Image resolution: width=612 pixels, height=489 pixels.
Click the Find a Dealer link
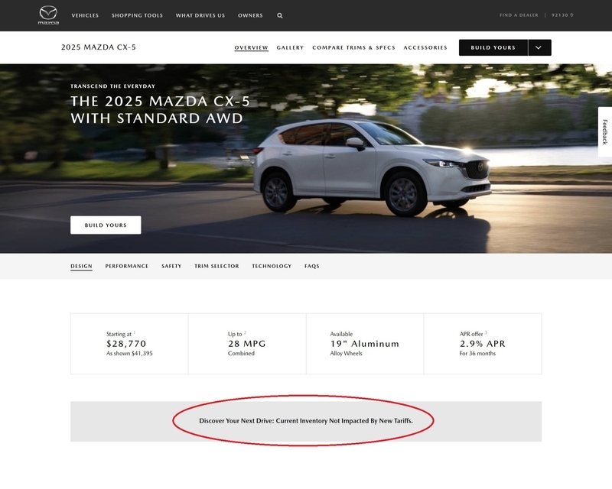tap(519, 15)
